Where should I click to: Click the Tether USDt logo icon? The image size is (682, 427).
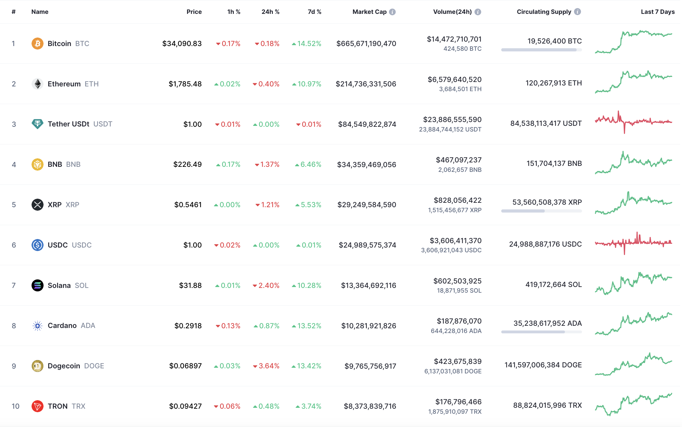click(37, 124)
